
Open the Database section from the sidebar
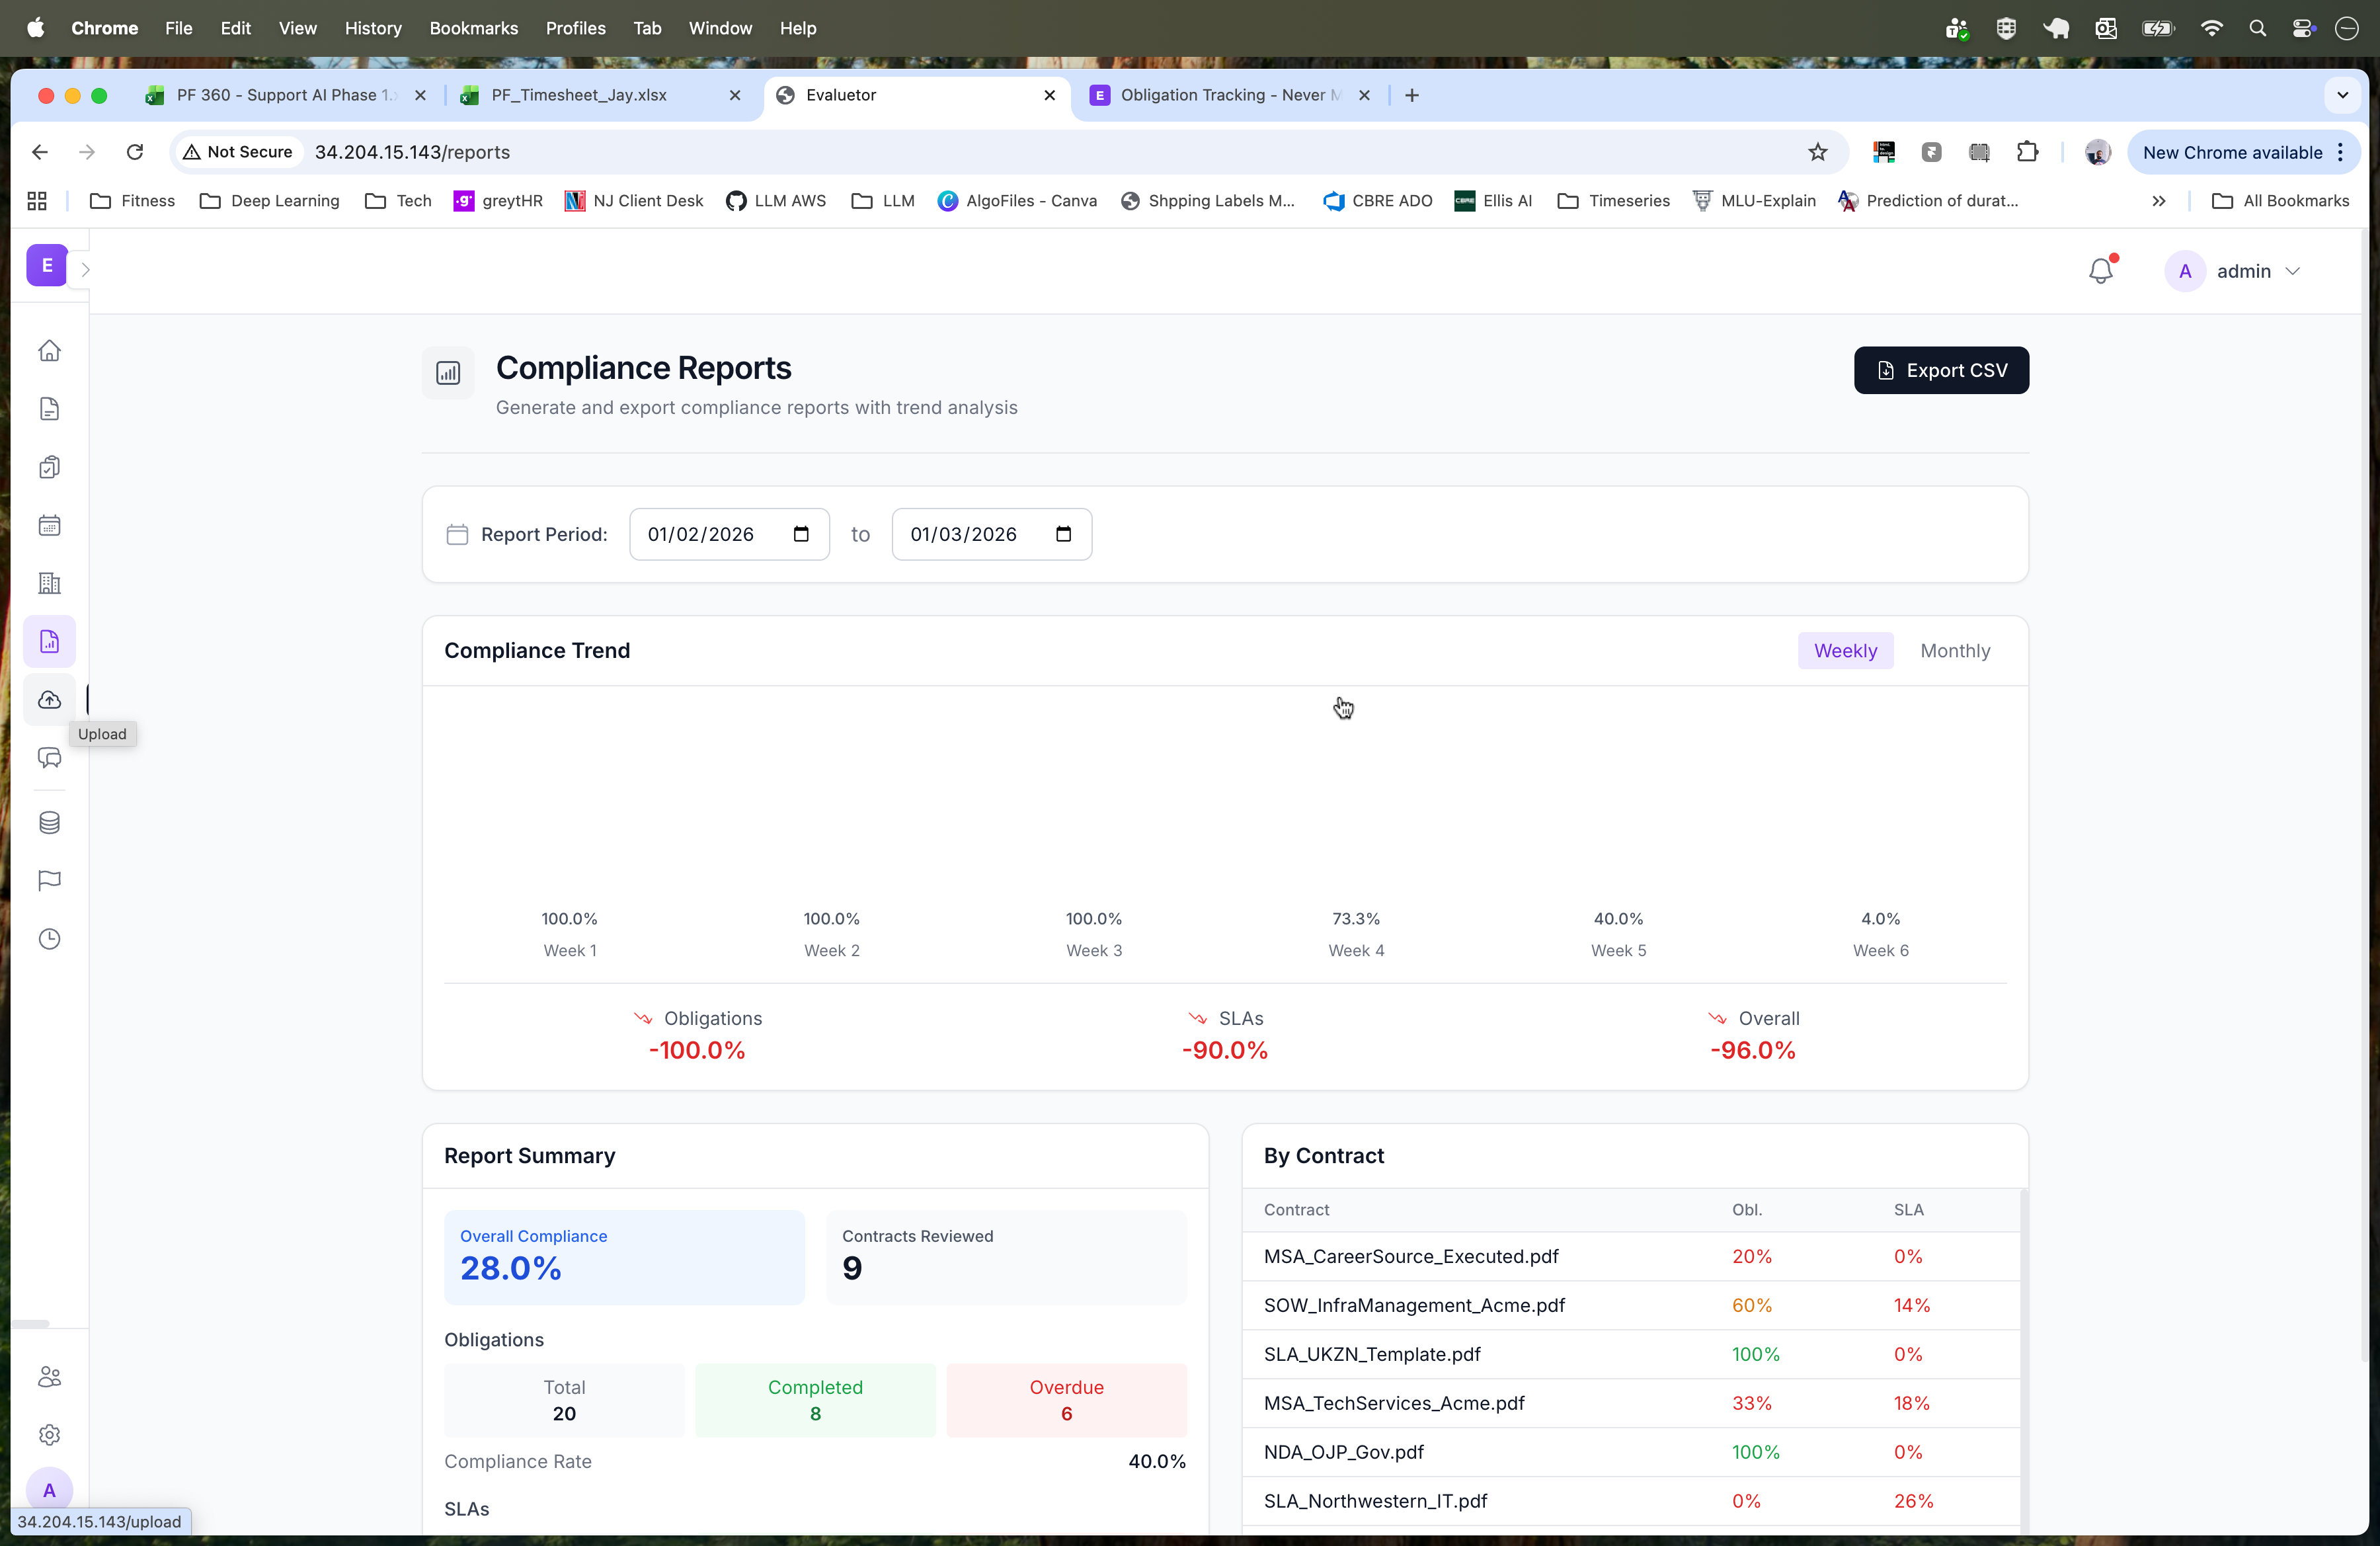point(49,822)
